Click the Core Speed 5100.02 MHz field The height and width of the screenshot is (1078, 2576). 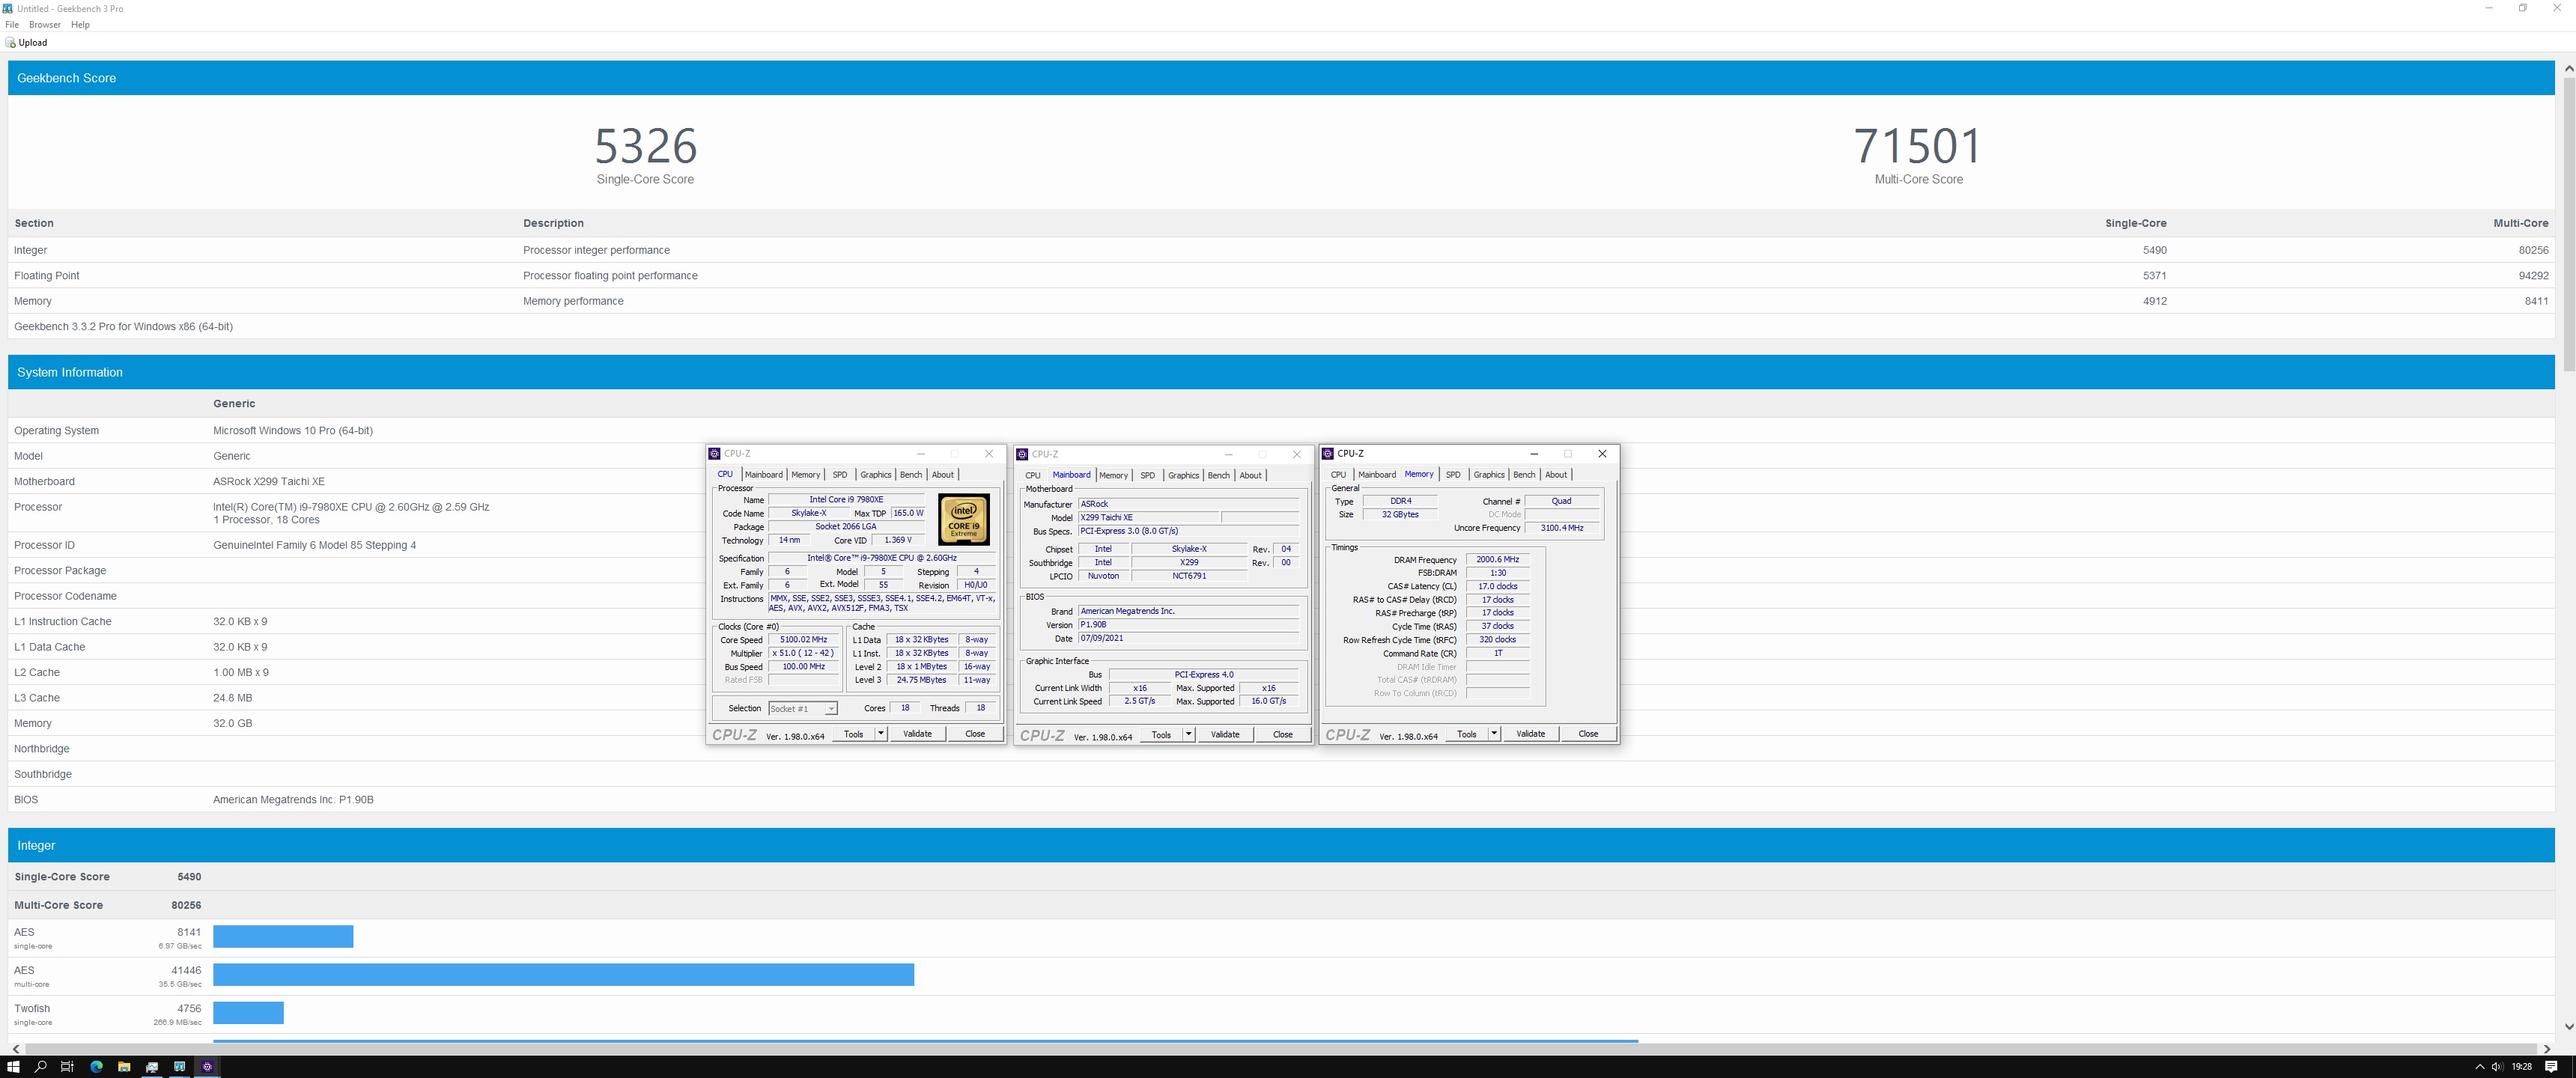coord(804,640)
